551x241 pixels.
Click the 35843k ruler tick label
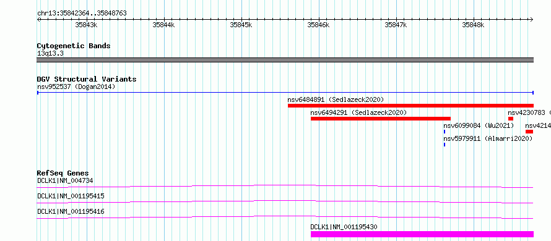click(x=86, y=25)
